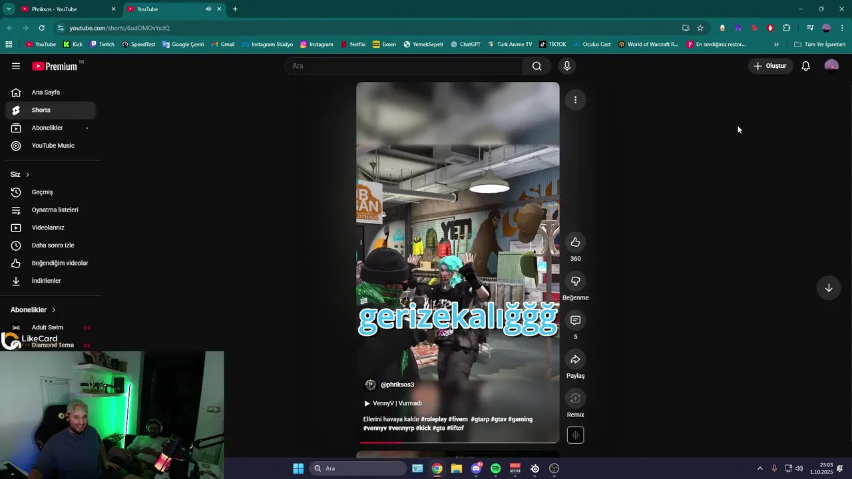The width and height of the screenshot is (852, 479).
Task: Open the Google Çeviri bookmark
Action: click(183, 45)
